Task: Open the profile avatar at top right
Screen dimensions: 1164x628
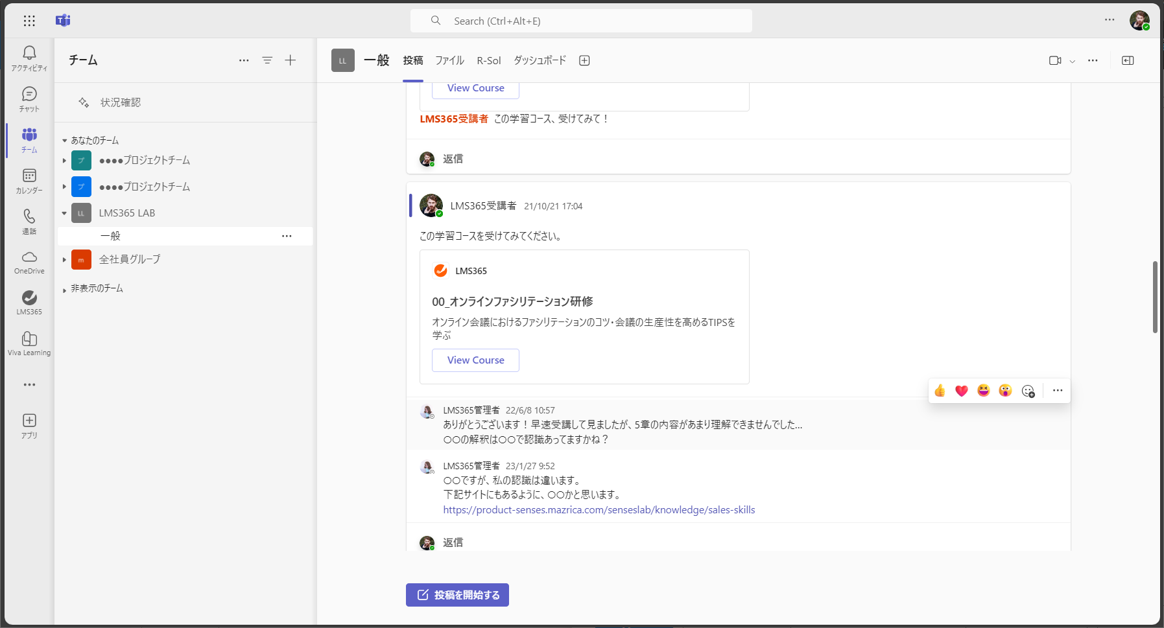Action: coord(1139,21)
